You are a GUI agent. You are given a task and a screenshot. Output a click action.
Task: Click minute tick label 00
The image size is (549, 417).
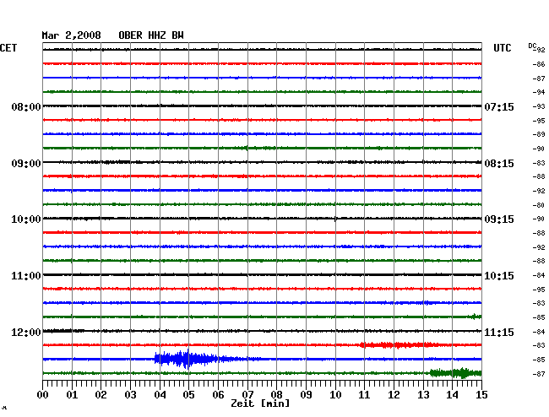pyautogui.click(x=43, y=395)
